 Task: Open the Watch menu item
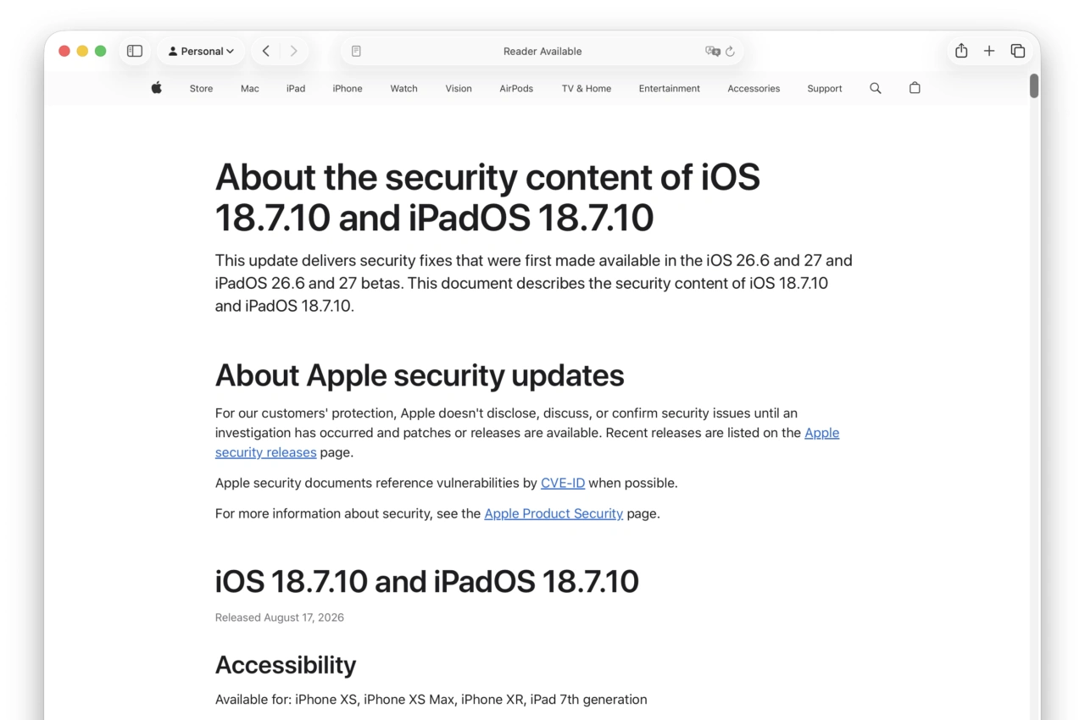tap(403, 88)
